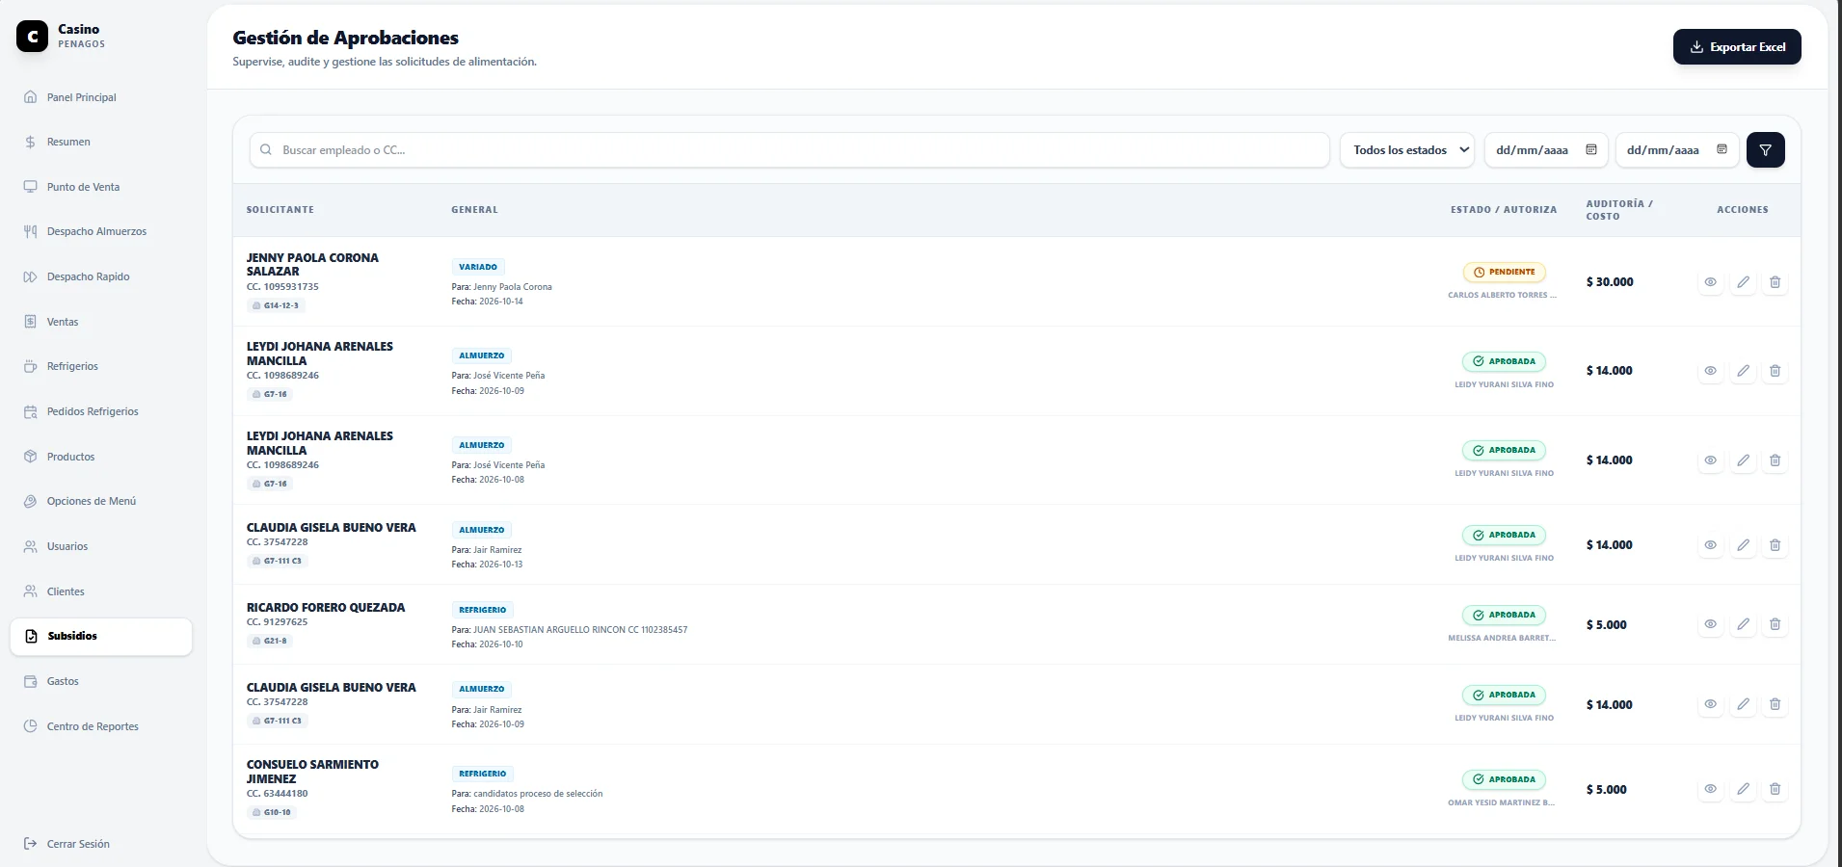
Task: Open the Gastos section
Action: coord(101,681)
